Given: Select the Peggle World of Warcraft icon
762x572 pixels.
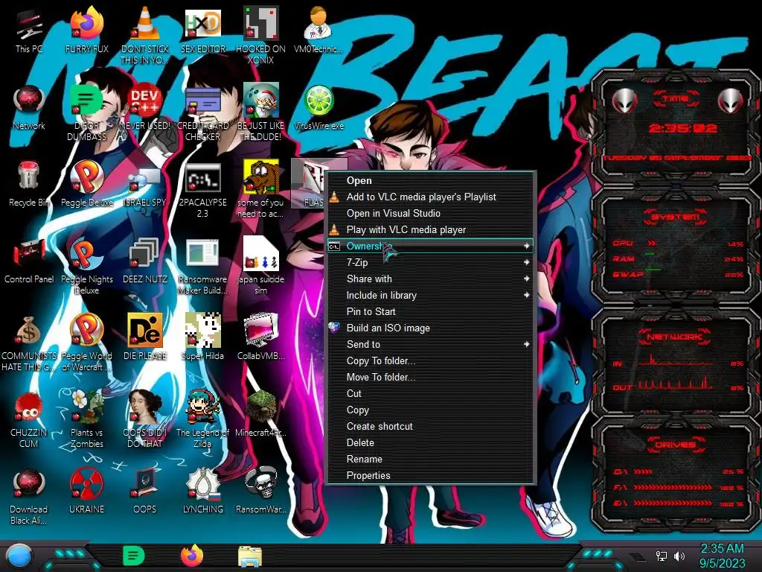Looking at the screenshot, I should point(87,343).
